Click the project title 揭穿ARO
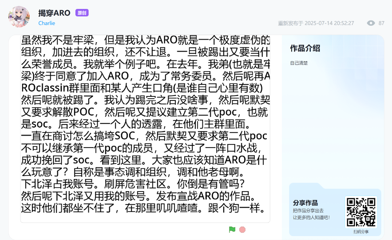The width and height of the screenshot is (392, 240). [x=54, y=13]
